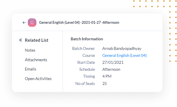Click the No of Seats value 25
The height and width of the screenshot is (107, 177).
point(105,84)
